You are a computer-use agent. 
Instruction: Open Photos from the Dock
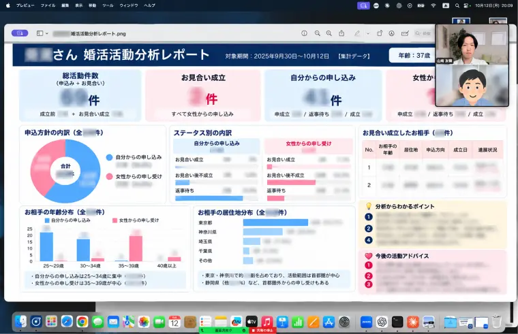144,322
